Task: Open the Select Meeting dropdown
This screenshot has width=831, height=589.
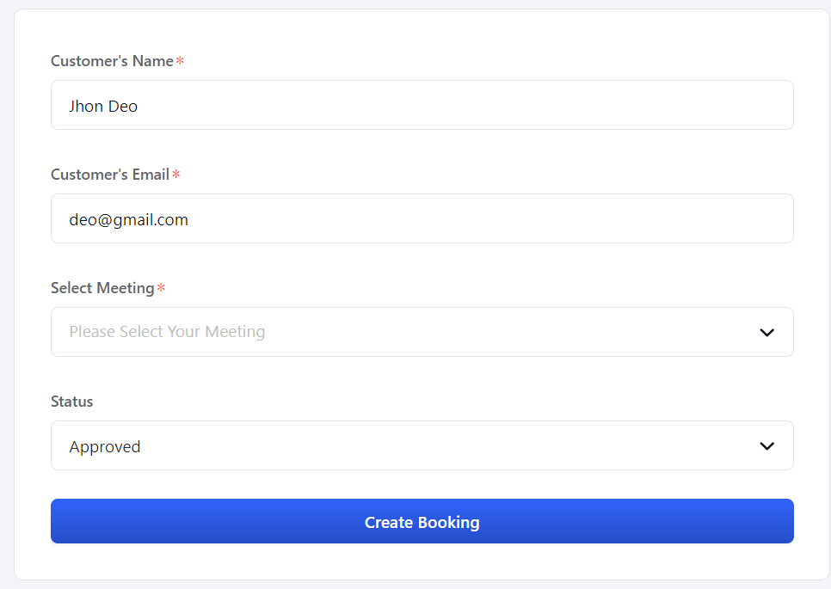Action: click(422, 331)
